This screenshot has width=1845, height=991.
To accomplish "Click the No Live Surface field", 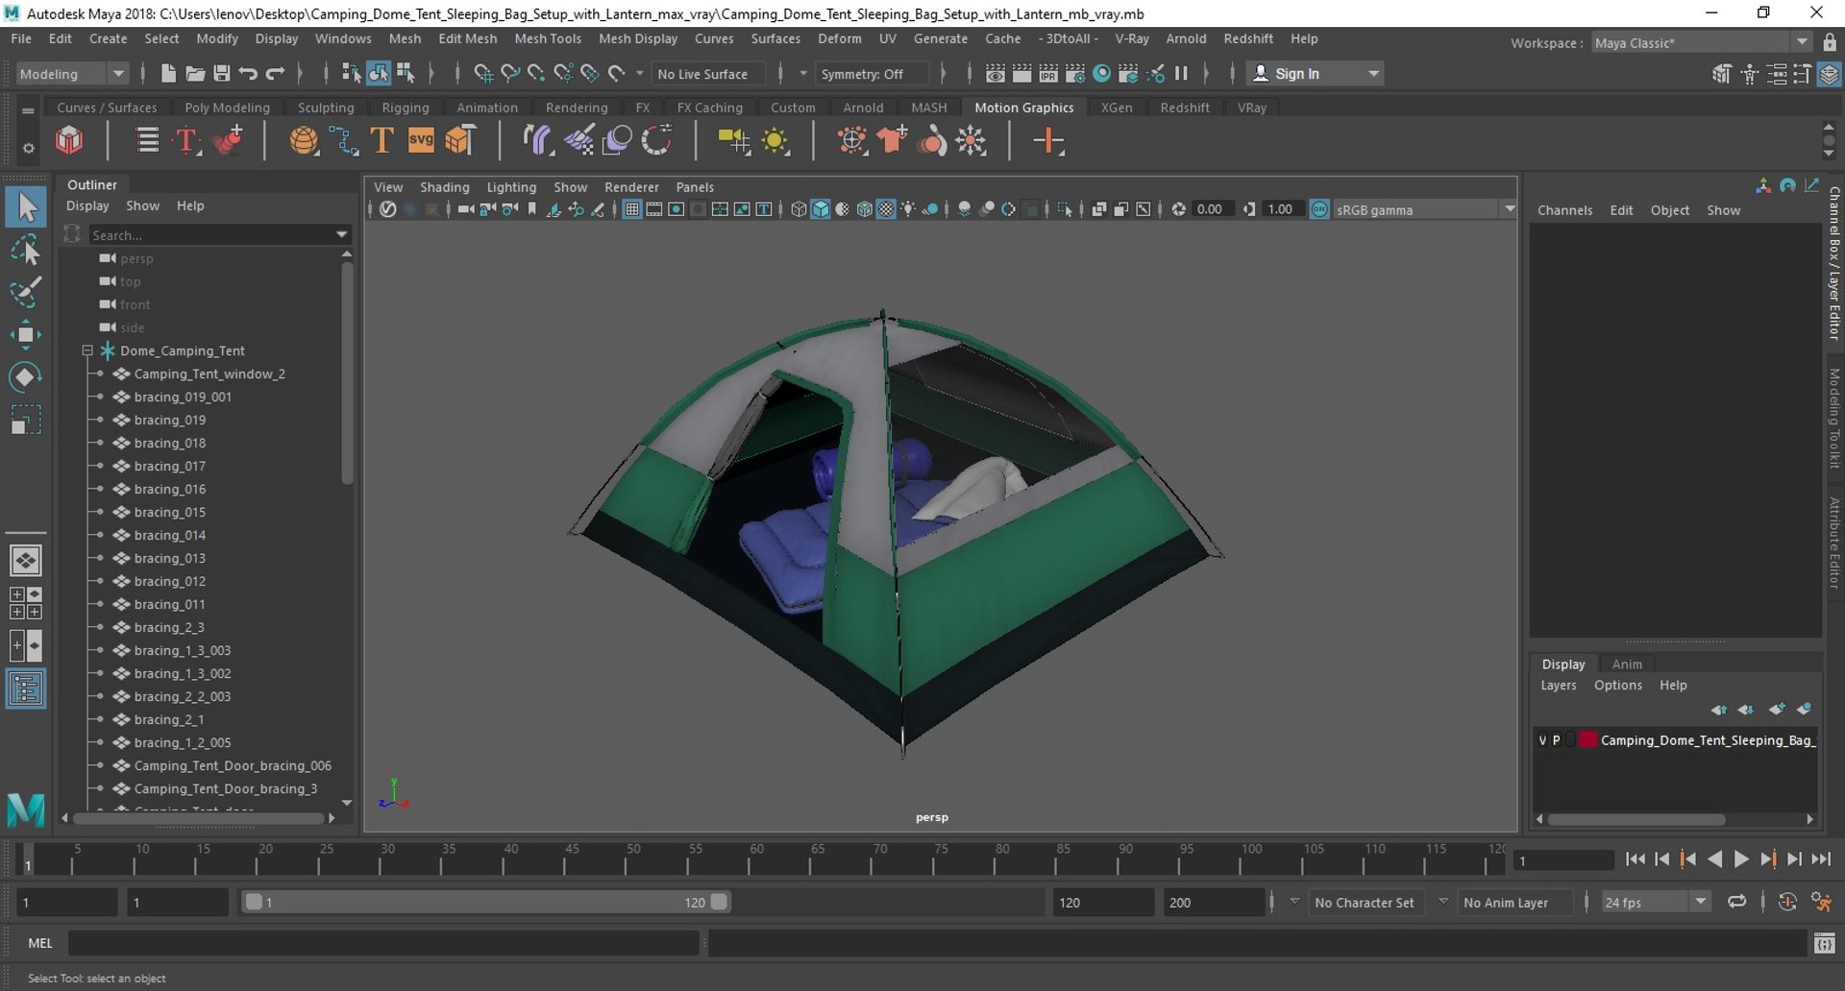I will [708, 74].
